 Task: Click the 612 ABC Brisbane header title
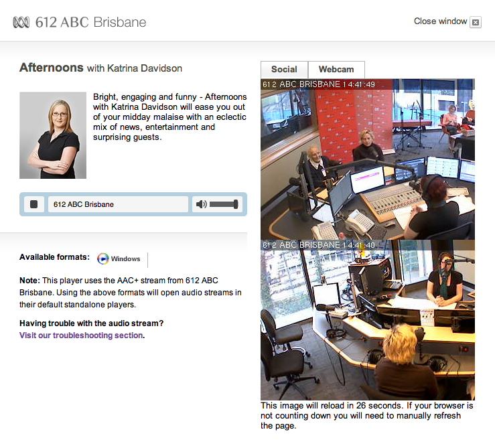coord(90,22)
